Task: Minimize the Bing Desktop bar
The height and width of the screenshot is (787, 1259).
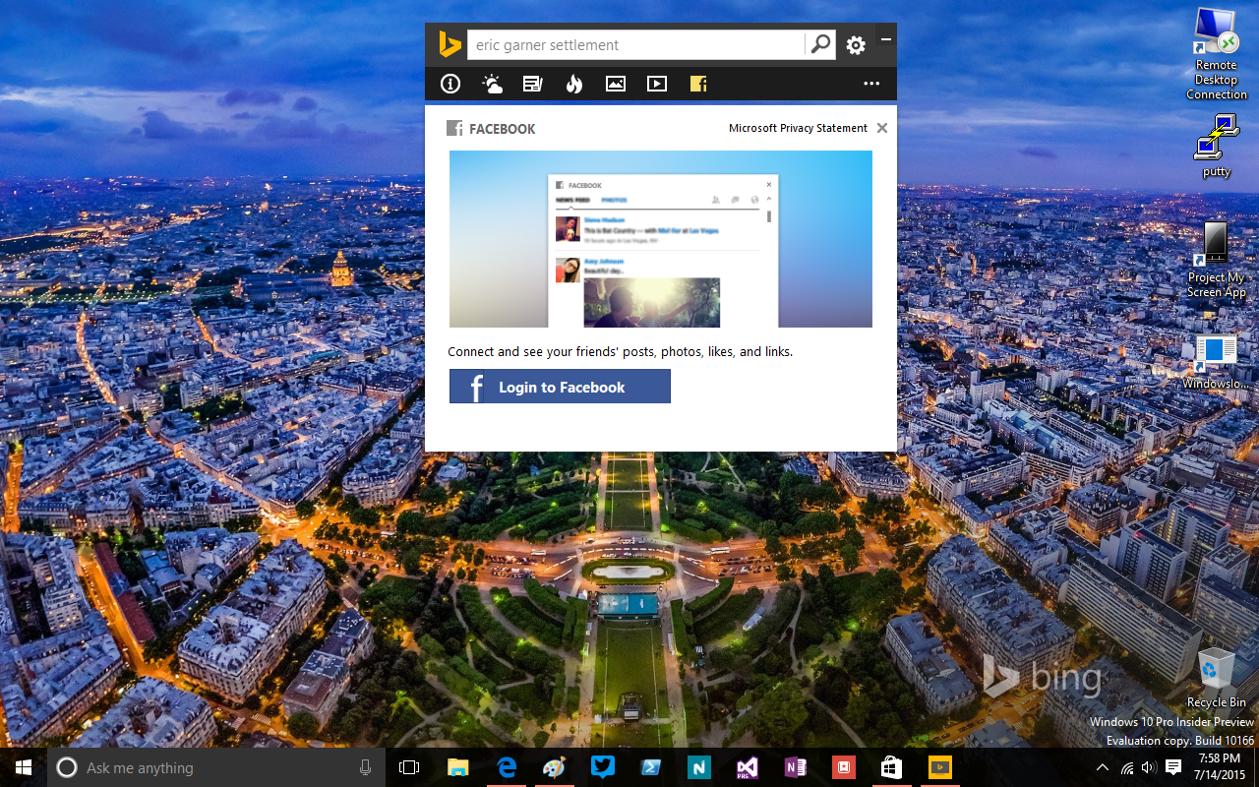Action: tap(886, 39)
